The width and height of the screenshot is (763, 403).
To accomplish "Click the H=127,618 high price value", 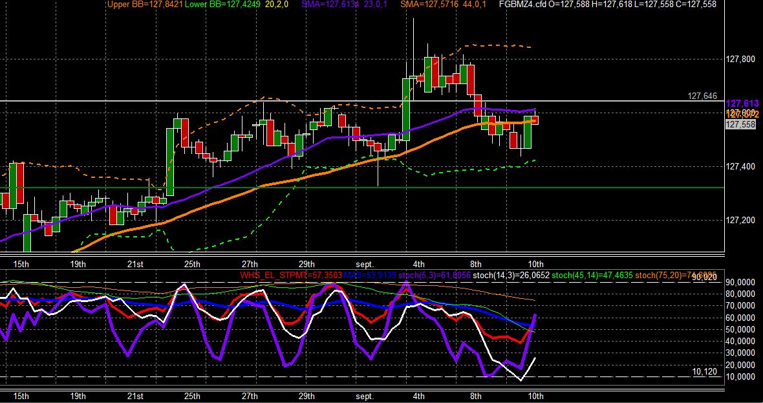I will point(613,5).
